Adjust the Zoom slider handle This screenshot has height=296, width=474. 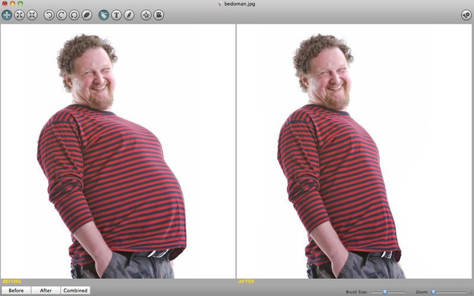tap(433, 292)
